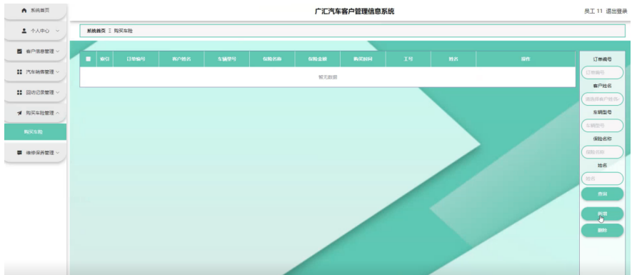Click the 订单编号 column header

pyautogui.click(x=136, y=59)
